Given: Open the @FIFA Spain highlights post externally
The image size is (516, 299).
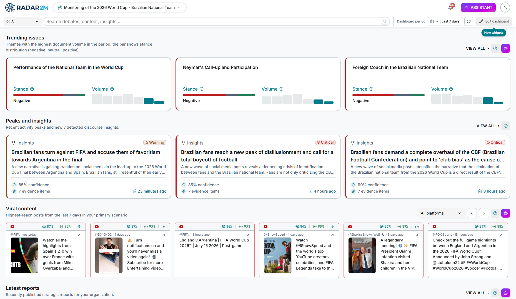Looking at the screenshot, I should click(79, 235).
